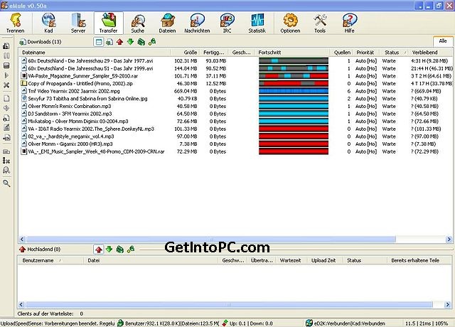Click the Upload Zeit column header
The height and width of the screenshot is (327, 455).
pyautogui.click(x=323, y=261)
